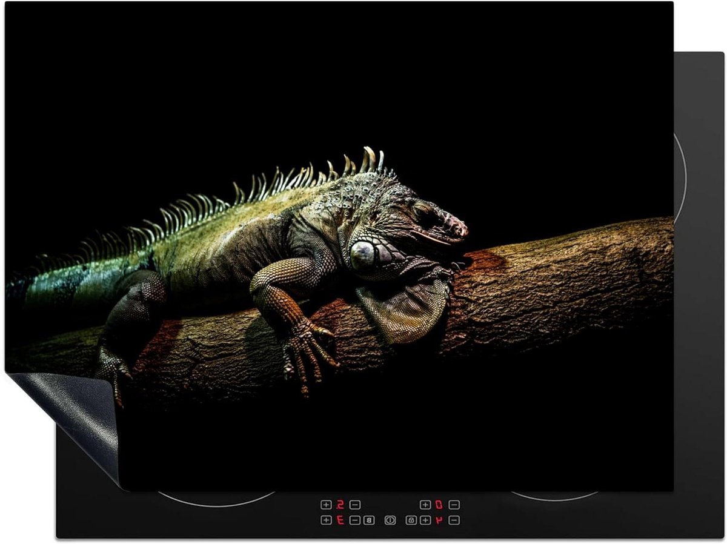Tap the minus button beside the 0 display
This screenshot has height=544, width=727.
pos(454,505)
